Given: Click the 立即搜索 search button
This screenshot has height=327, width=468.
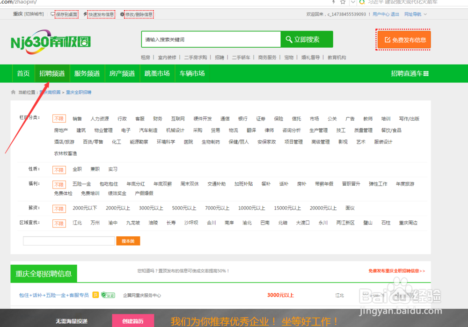Looking at the screenshot, I should pyautogui.click(x=307, y=39).
